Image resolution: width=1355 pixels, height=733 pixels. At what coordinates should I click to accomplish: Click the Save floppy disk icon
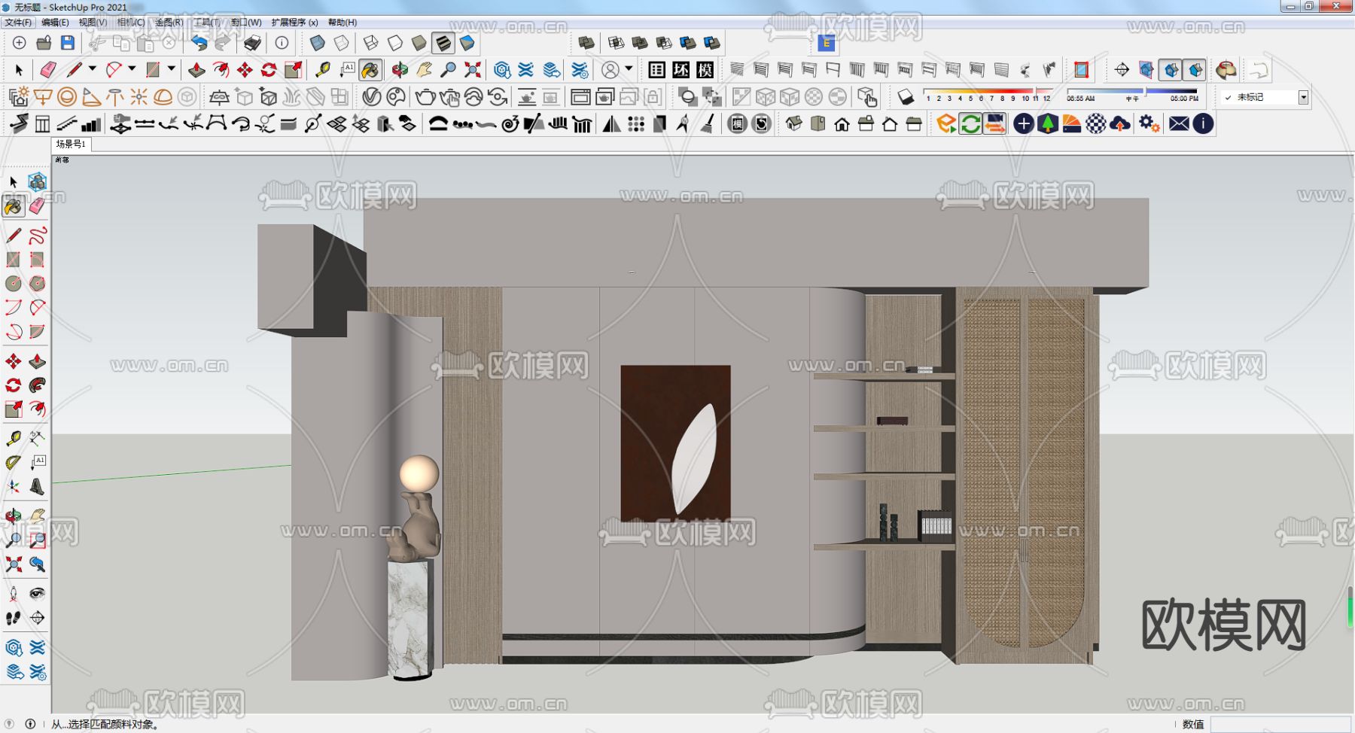tap(68, 43)
